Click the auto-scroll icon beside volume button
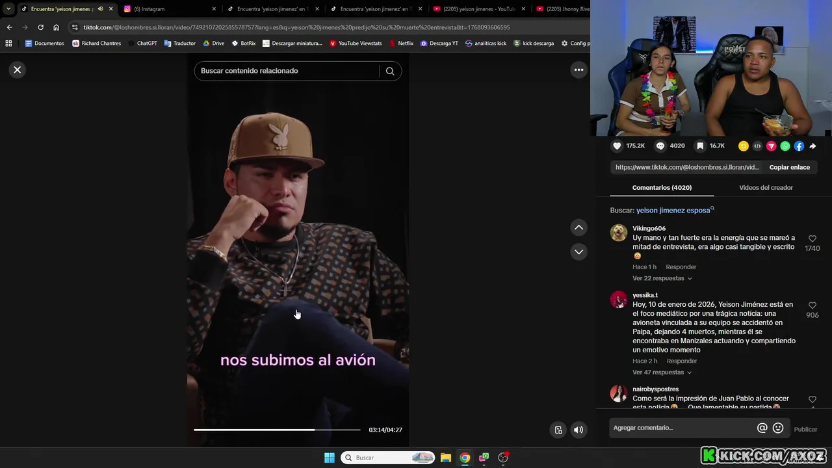Screen dimensions: 832x468 point(558,430)
